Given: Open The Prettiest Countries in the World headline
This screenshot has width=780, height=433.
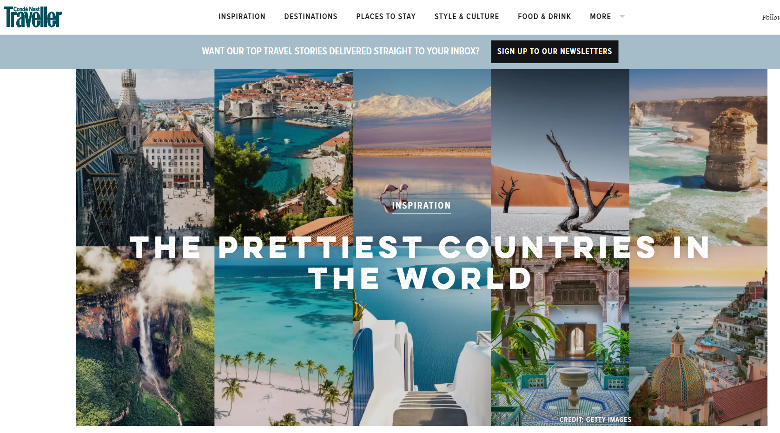Looking at the screenshot, I should (x=420, y=262).
